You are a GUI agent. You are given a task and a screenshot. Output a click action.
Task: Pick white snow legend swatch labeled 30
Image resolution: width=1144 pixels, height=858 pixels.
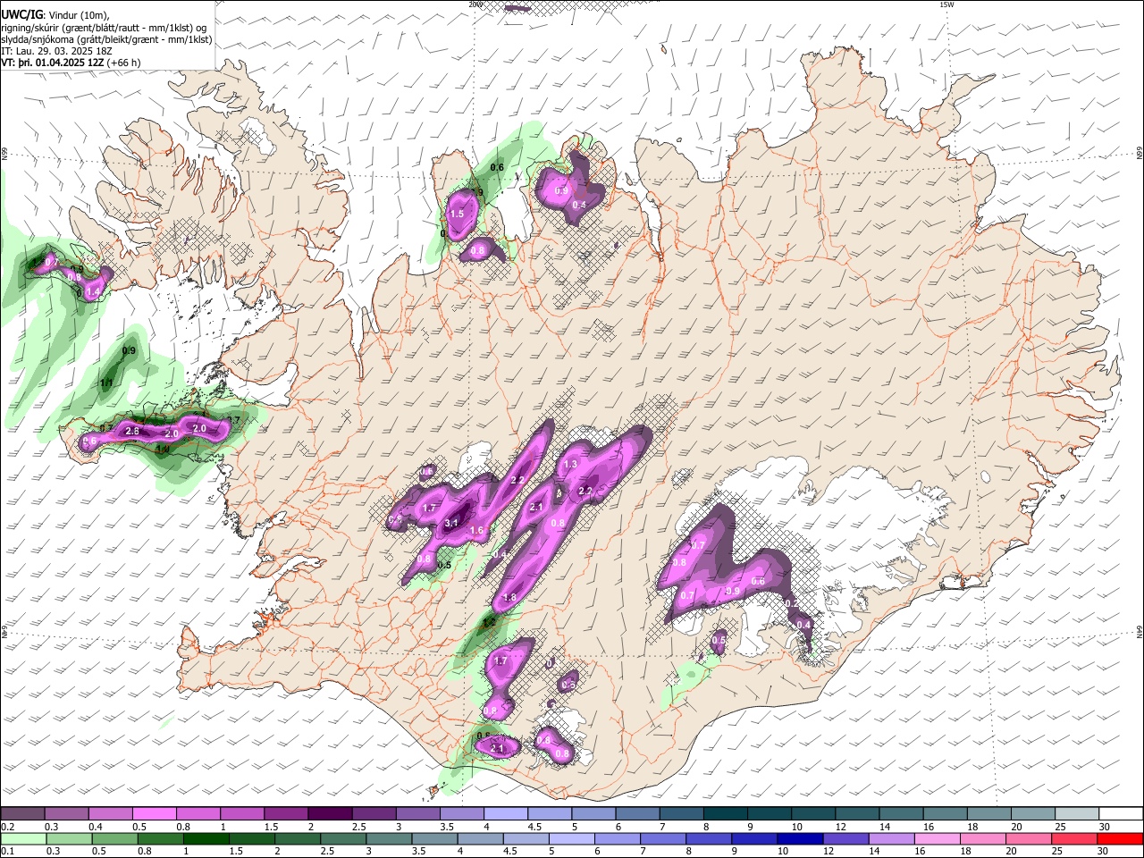[x=1121, y=813]
